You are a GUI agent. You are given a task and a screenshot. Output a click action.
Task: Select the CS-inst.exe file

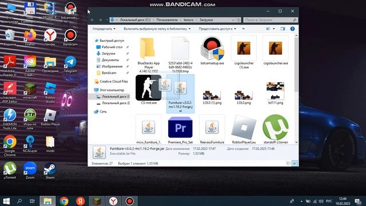click(x=149, y=89)
